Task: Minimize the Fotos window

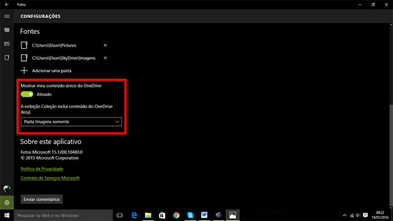Action: point(360,5)
